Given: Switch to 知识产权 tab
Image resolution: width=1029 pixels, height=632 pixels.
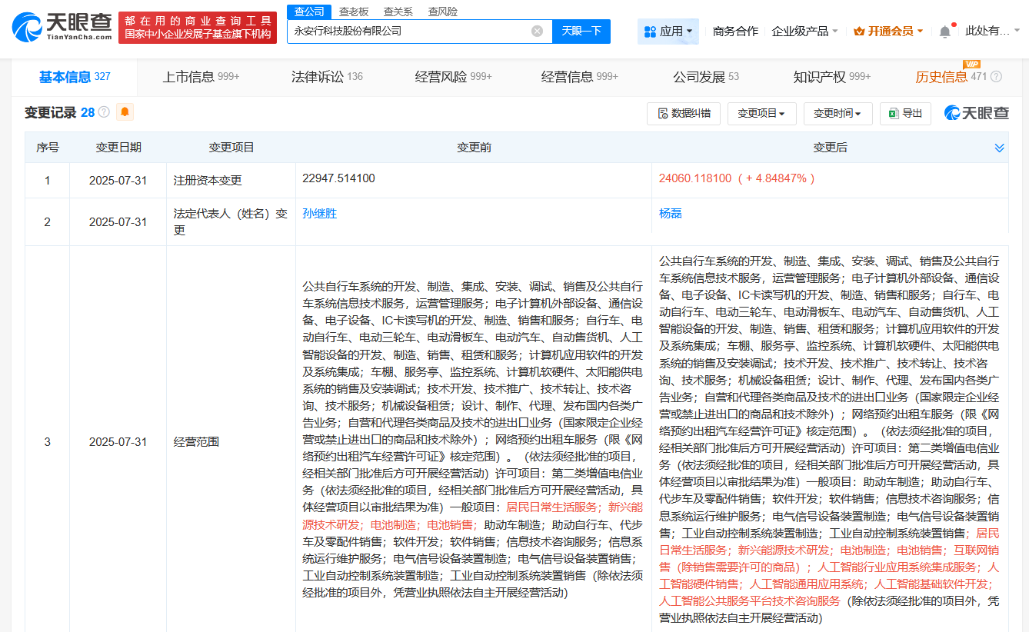Looking at the screenshot, I should [831, 77].
